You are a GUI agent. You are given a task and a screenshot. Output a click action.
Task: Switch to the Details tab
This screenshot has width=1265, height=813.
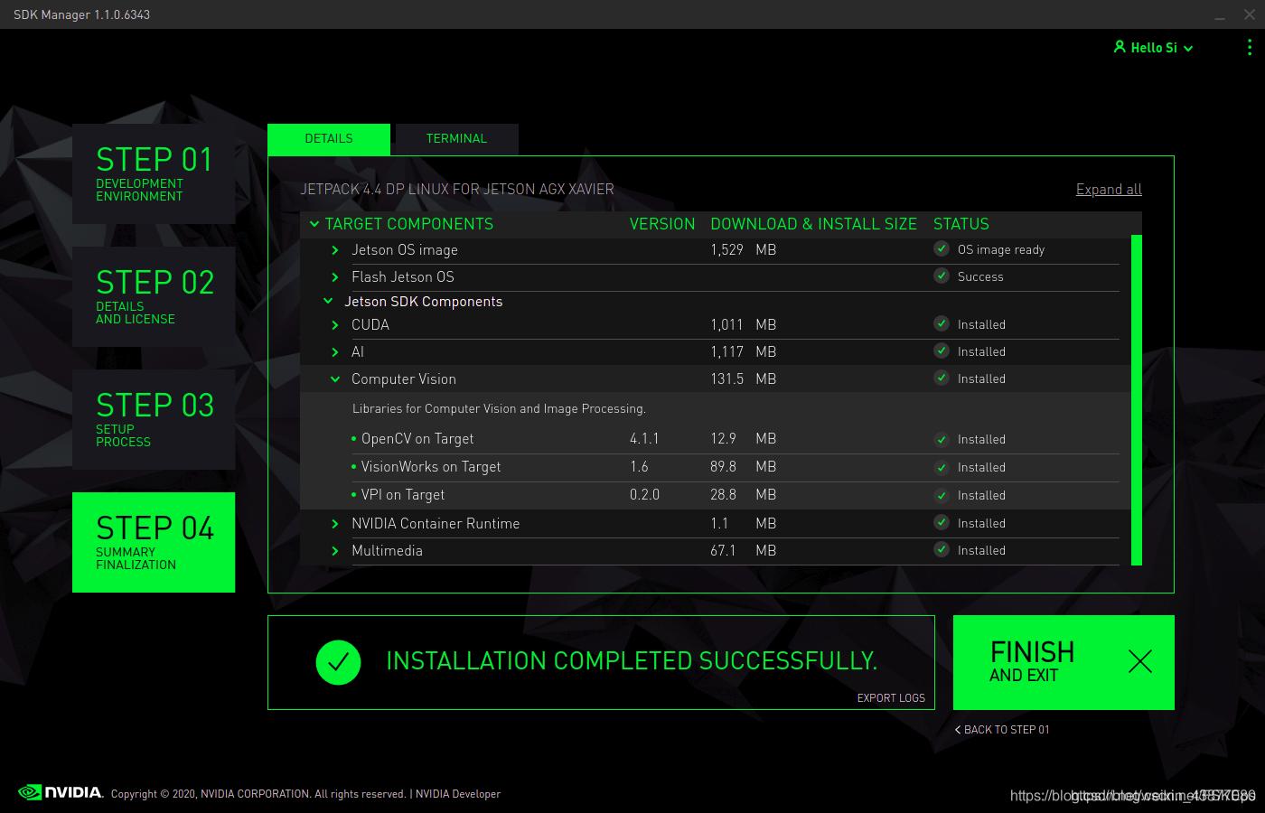pos(329,139)
